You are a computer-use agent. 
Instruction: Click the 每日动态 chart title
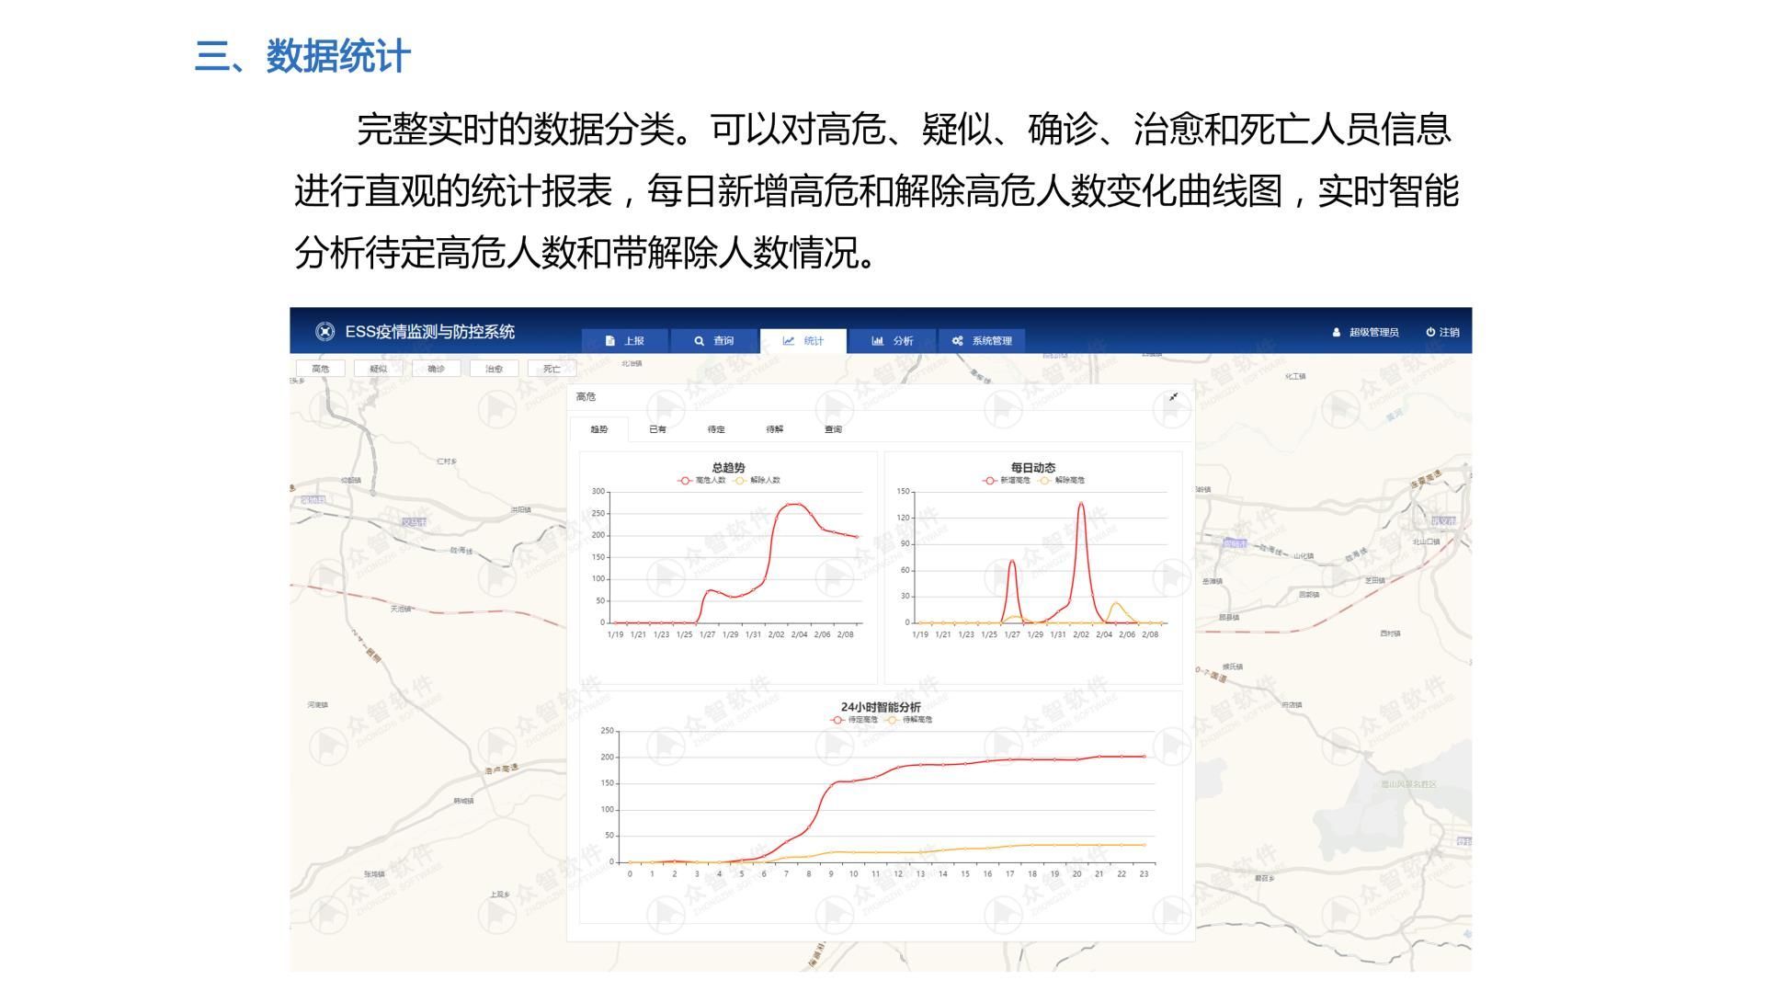coord(1033,468)
